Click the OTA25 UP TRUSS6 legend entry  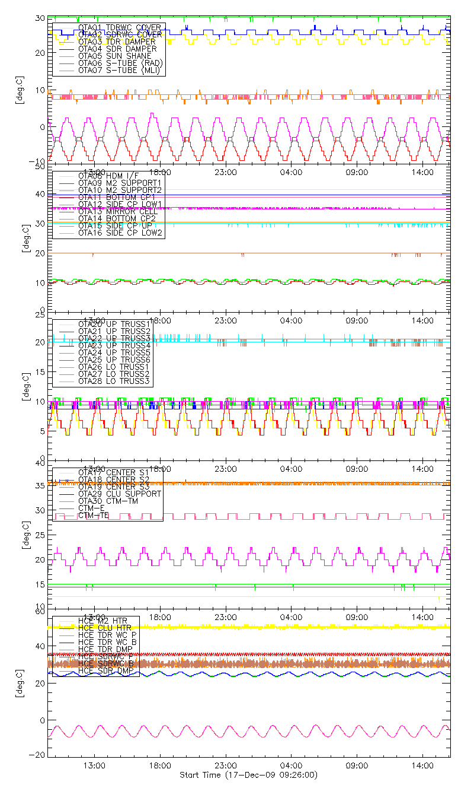(114, 360)
